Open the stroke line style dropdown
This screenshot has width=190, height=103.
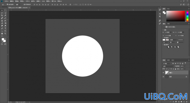181,40
